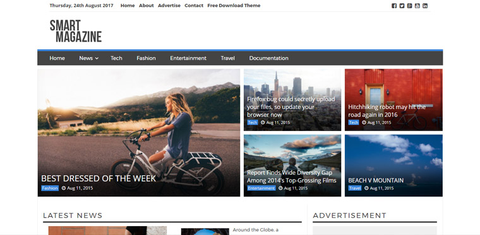Click the Entertainment category tag
This screenshot has width=480, height=235.
[x=261, y=188]
